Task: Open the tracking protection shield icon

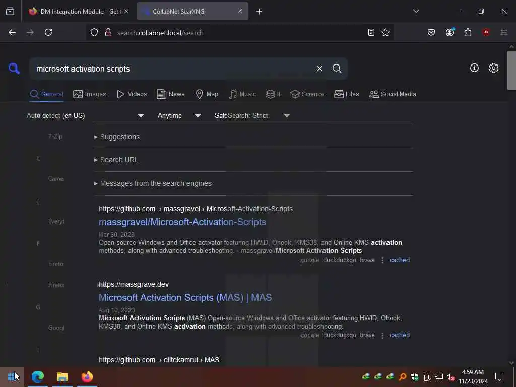Action: pos(94,32)
